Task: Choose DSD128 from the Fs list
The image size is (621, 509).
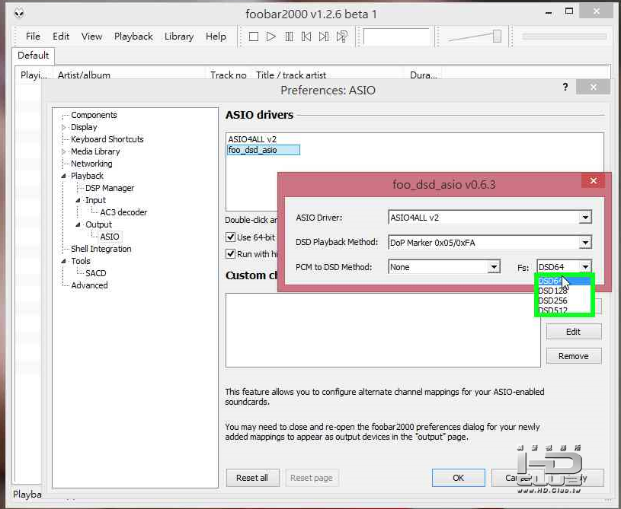Action: click(x=564, y=291)
